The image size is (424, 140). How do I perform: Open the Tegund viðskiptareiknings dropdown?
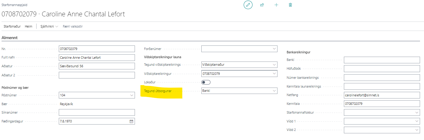pyautogui.click(x=274, y=65)
